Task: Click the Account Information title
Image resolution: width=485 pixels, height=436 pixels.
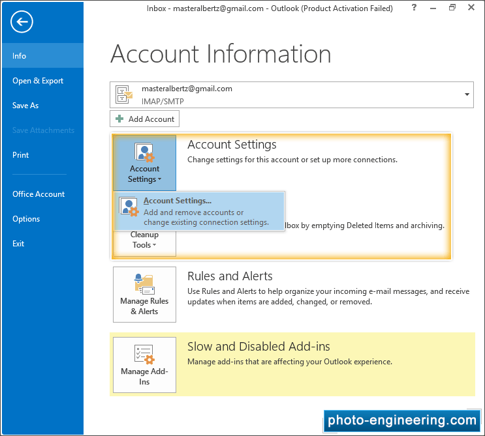Action: coord(221,54)
